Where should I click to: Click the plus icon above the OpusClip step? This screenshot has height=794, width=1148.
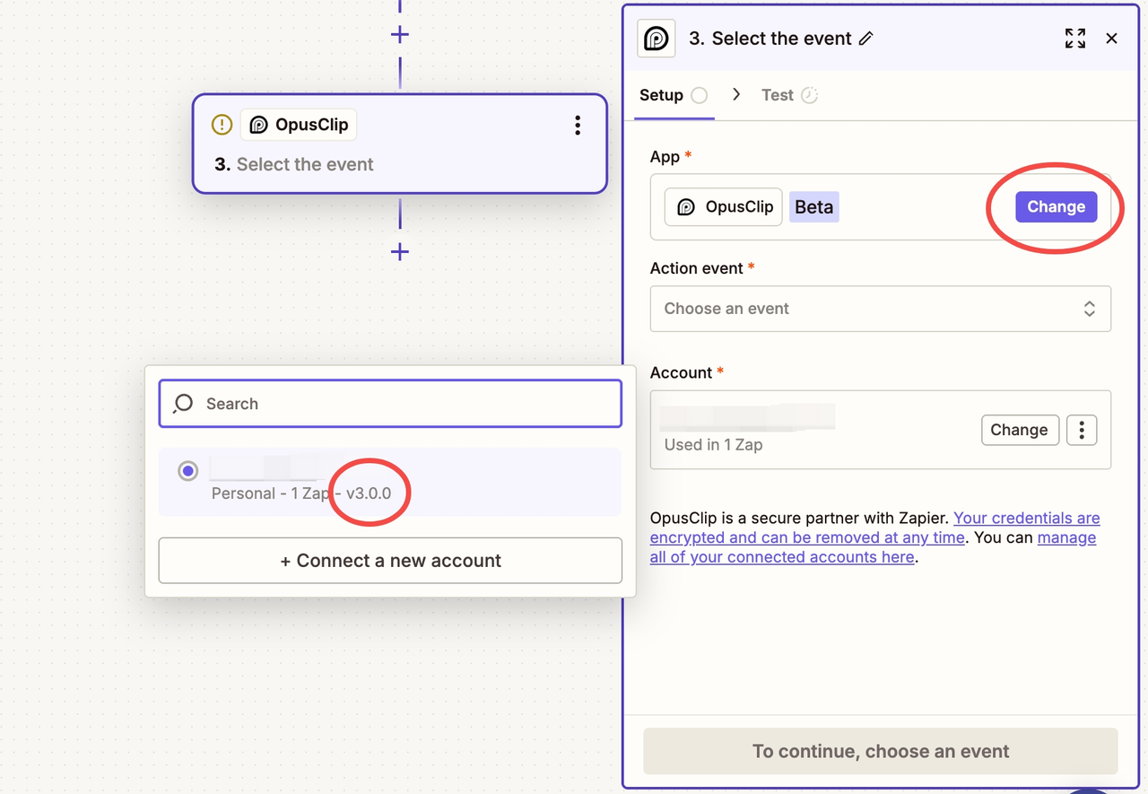click(400, 35)
